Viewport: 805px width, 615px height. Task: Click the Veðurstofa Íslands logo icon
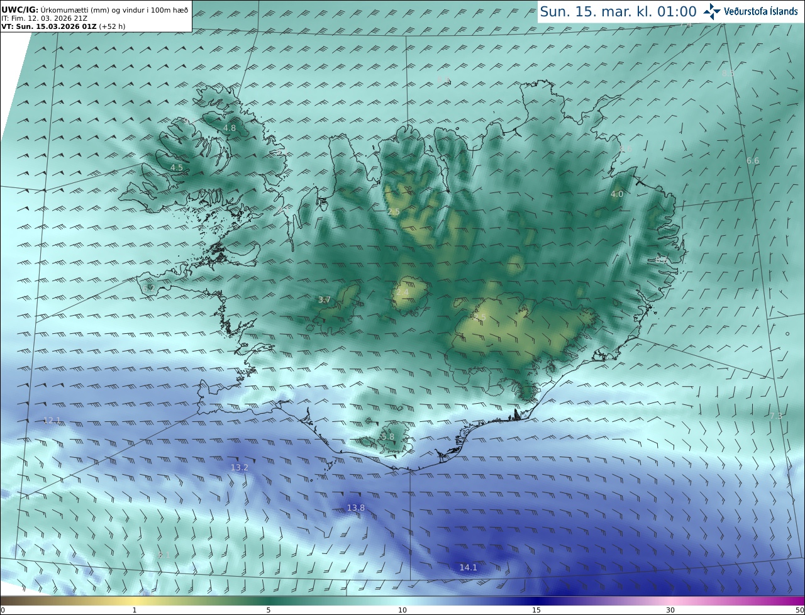(x=712, y=11)
